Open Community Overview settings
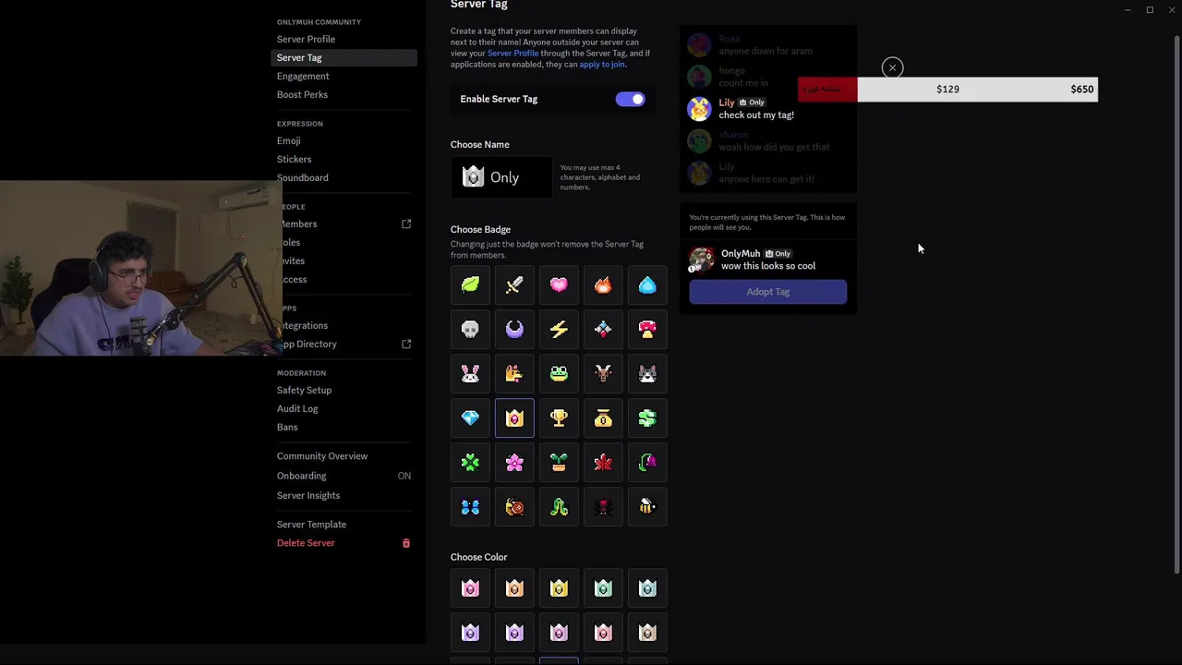Viewport: 1182px width, 665px height. 344,455
